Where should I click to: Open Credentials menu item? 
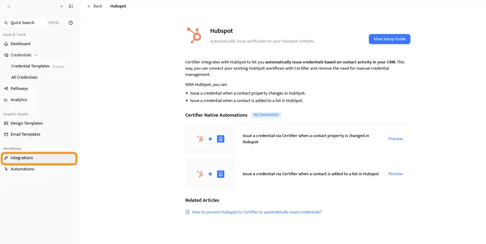(x=21, y=55)
